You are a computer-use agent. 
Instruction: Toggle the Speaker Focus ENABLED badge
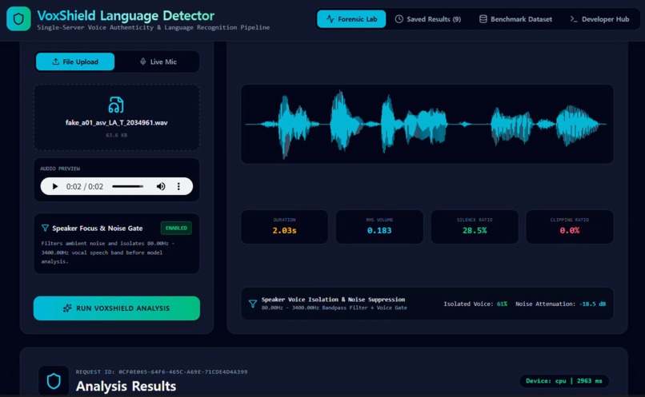[x=176, y=228]
